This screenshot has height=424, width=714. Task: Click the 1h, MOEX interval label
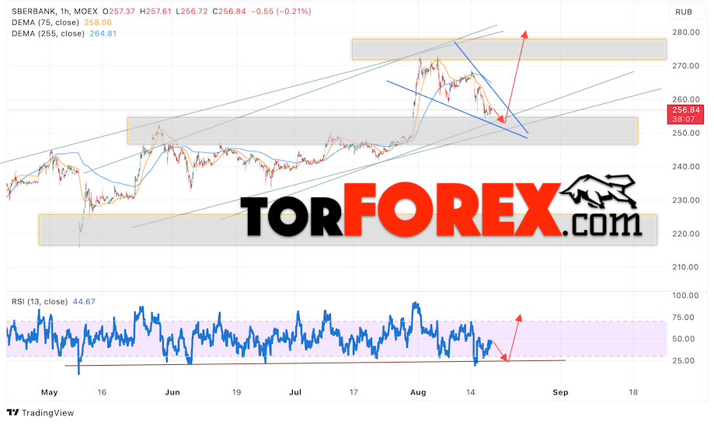tap(78, 12)
